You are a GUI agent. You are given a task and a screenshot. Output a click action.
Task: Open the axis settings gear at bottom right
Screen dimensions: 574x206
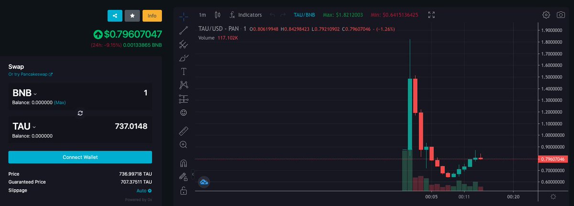553,196
